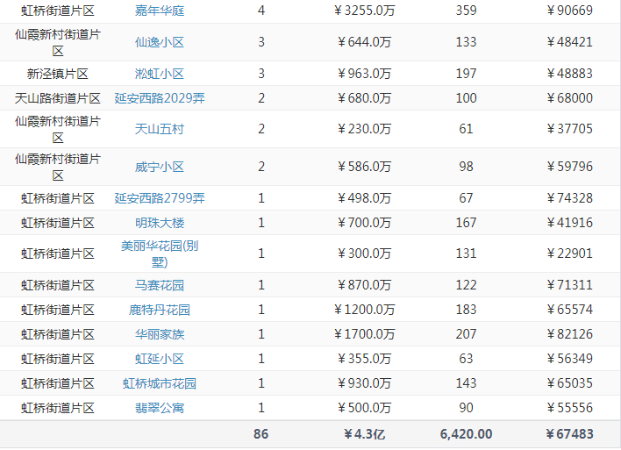Select the ¥59796 unit price cell

point(569,167)
